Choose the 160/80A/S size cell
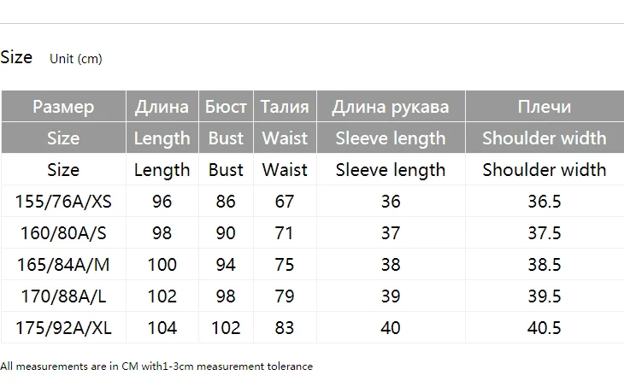This screenshot has width=624, height=387. click(x=63, y=233)
